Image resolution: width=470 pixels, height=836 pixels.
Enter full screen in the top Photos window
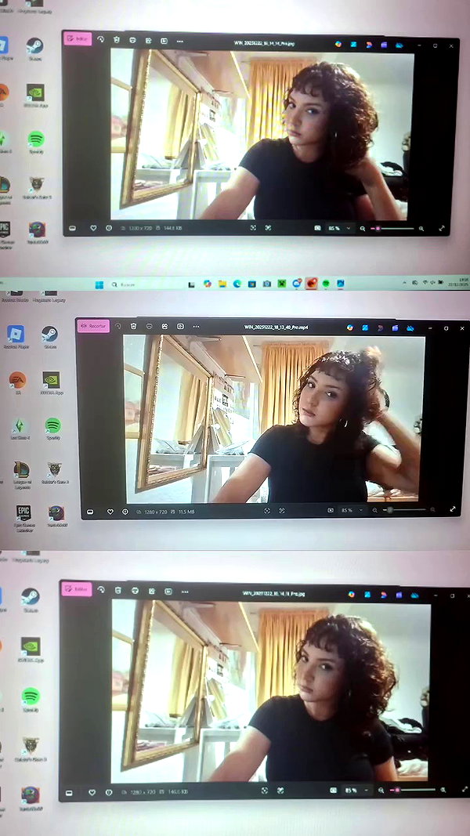click(x=441, y=228)
